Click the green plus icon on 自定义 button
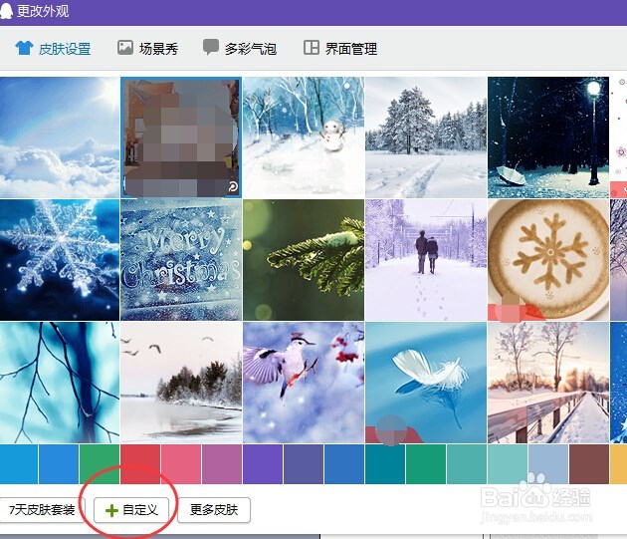627x539 pixels. coord(111,510)
